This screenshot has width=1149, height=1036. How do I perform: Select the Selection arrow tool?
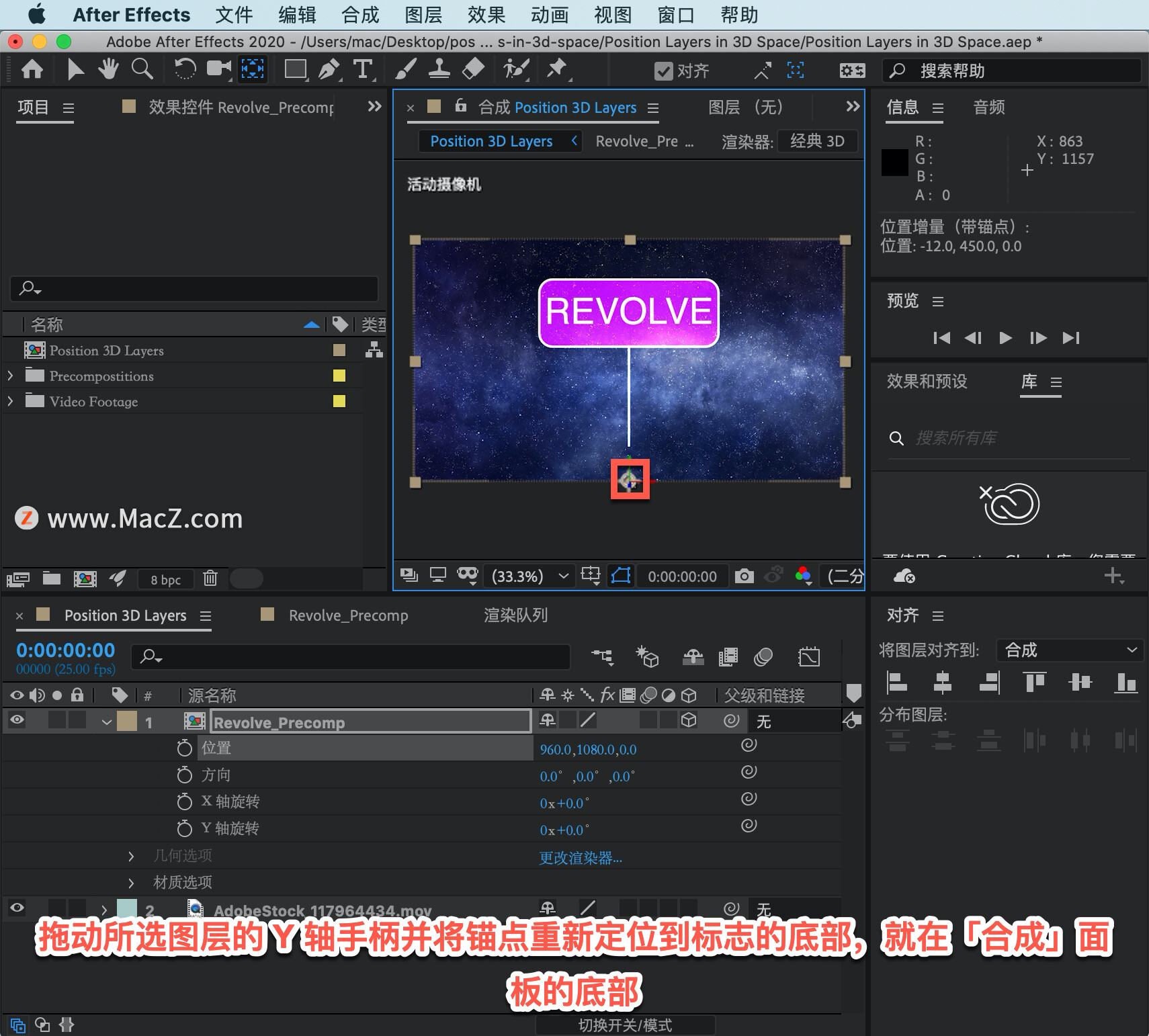click(75, 69)
